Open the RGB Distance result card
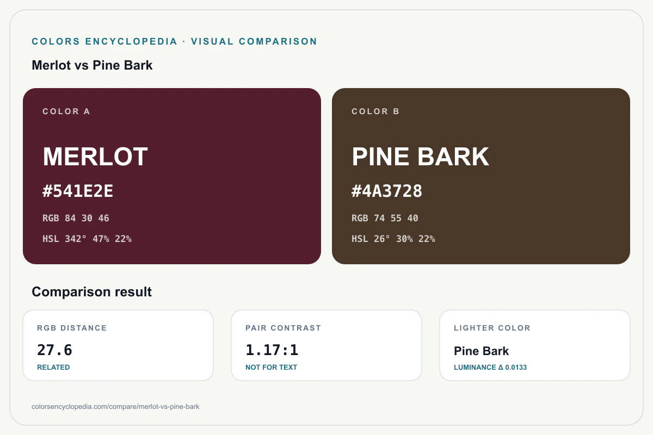The image size is (653, 435). [118, 345]
